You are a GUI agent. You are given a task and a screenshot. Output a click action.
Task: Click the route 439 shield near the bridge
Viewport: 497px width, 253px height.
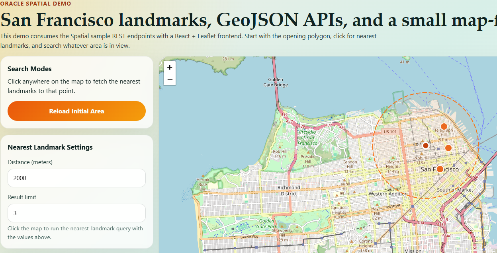[284, 115]
